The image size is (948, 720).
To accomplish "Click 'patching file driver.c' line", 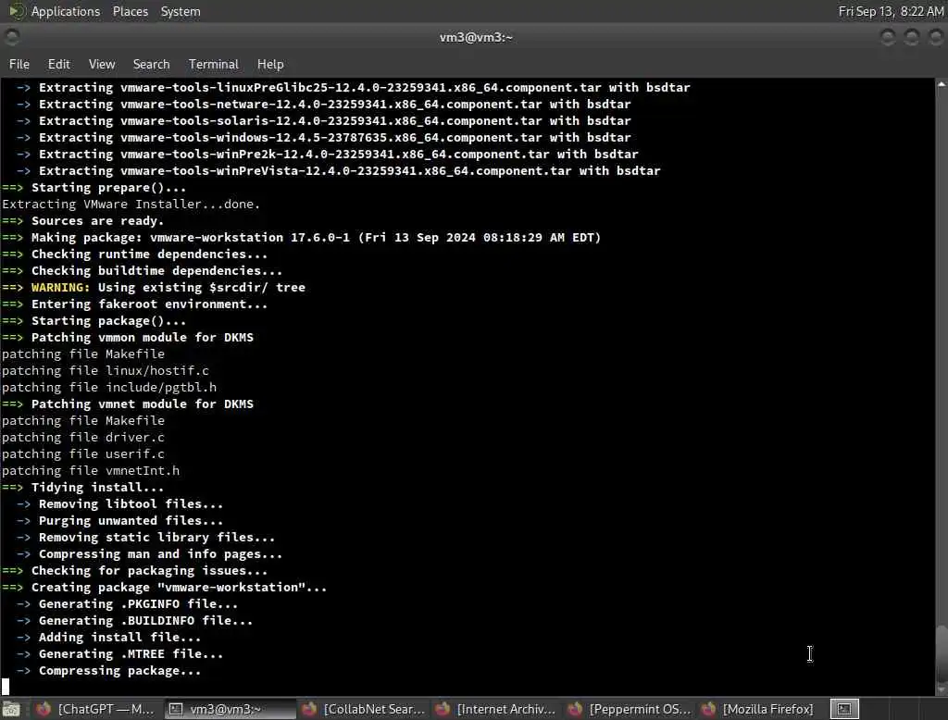I will pyautogui.click(x=82, y=437).
